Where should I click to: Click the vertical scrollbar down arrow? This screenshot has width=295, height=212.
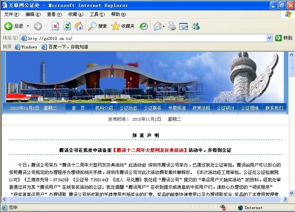pos(291,193)
